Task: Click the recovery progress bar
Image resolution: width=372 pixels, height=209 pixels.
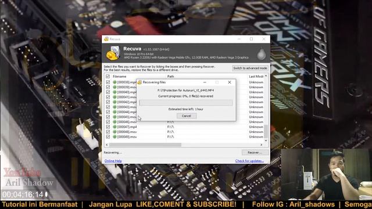Action: [x=186, y=103]
